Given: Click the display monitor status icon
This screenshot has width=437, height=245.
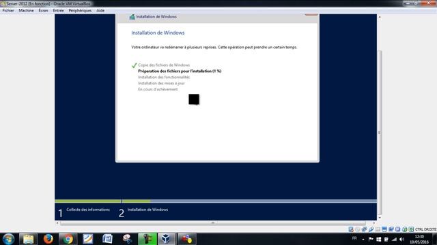Looking at the screenshot, I should 384,229.
